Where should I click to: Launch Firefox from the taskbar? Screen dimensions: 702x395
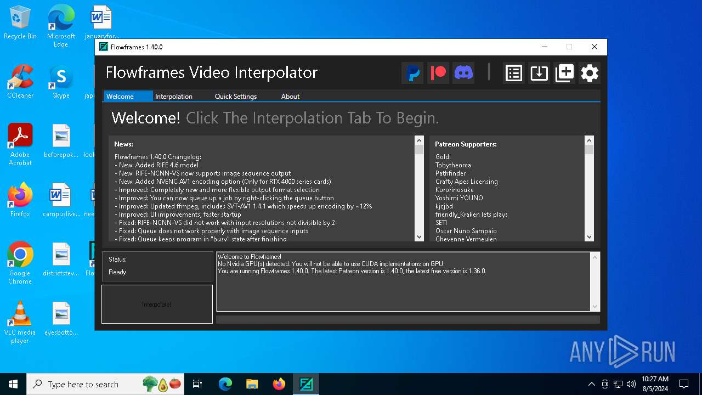279,384
